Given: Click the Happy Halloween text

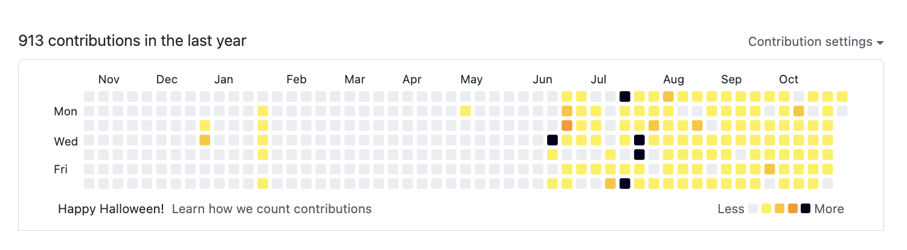Looking at the screenshot, I should point(111,209).
